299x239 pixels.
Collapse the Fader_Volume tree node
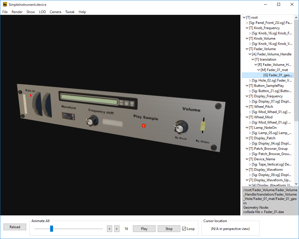247,49
